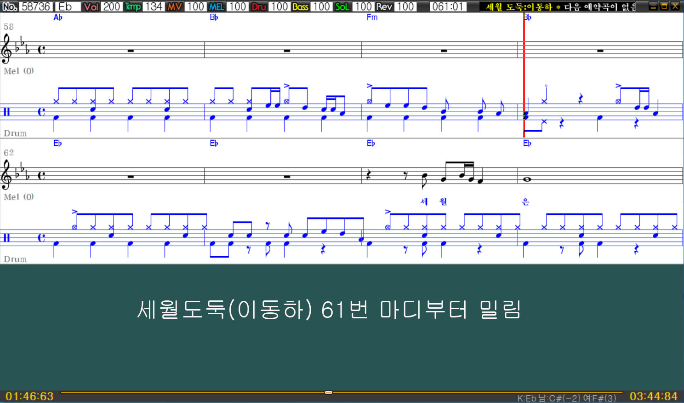Image resolution: width=684 pixels, height=403 pixels.
Task: Click the yellow Bass label
Action: tap(301, 6)
